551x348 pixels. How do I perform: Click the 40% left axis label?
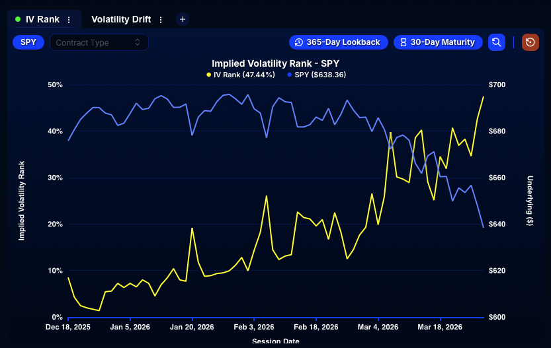pos(55,131)
